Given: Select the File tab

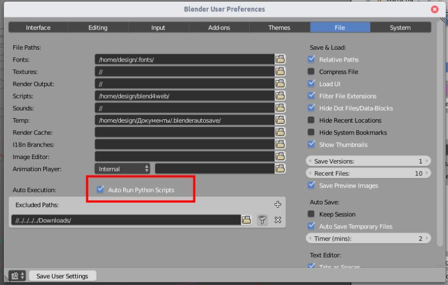Looking at the screenshot, I should point(340,27).
